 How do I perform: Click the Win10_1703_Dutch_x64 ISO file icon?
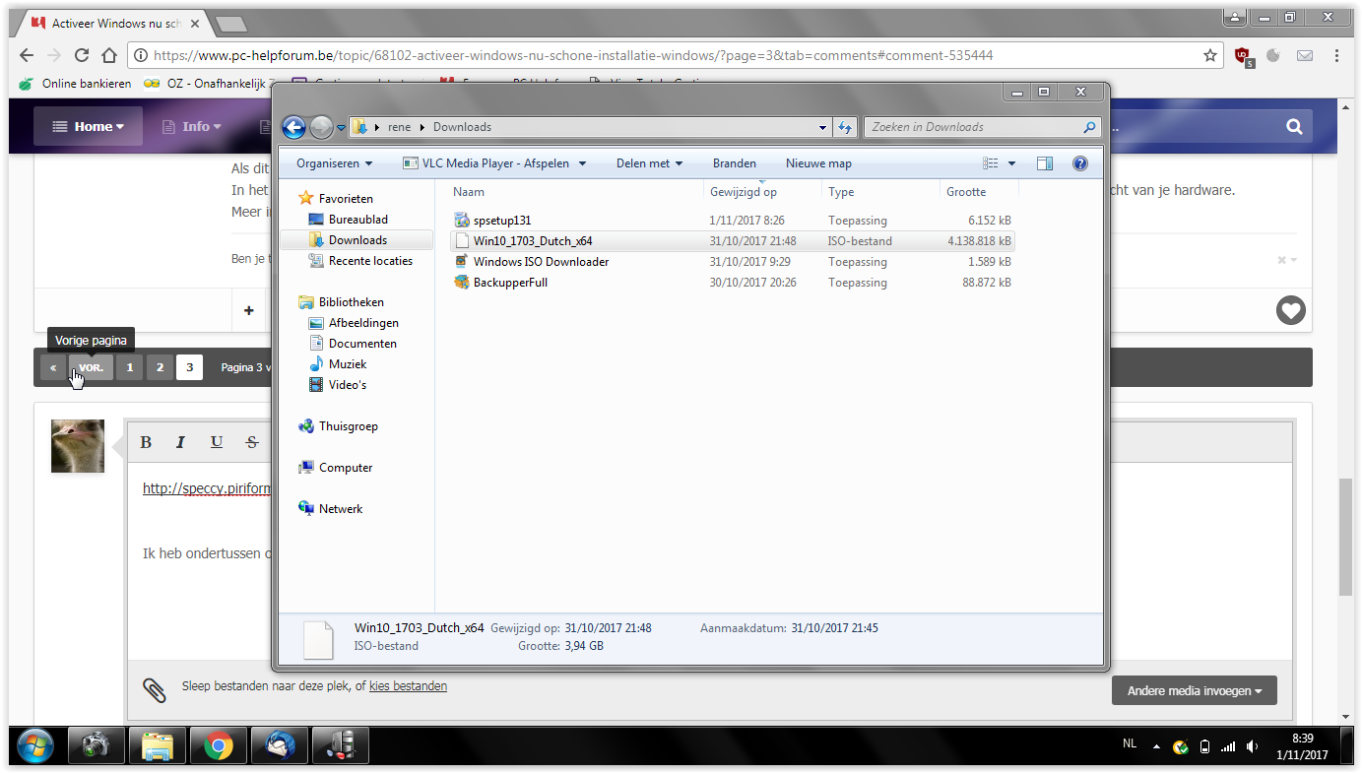click(462, 241)
